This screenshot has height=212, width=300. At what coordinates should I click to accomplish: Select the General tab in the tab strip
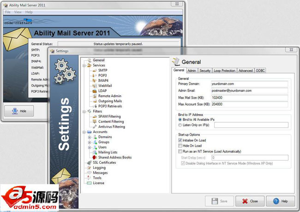tap(179, 70)
